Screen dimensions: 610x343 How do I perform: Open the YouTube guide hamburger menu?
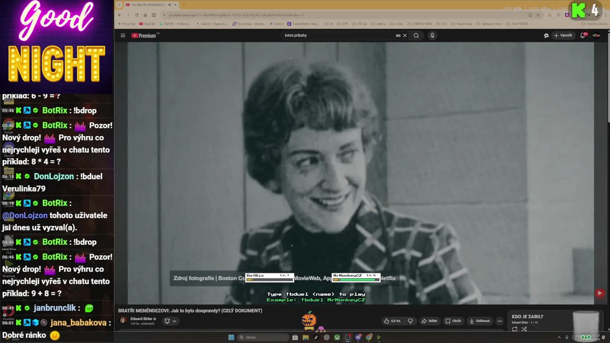[122, 35]
